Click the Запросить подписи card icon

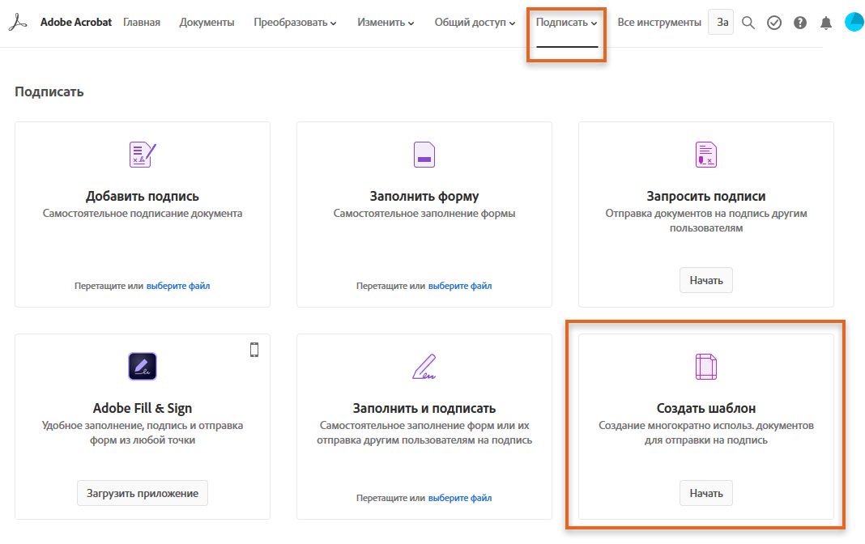(x=706, y=154)
